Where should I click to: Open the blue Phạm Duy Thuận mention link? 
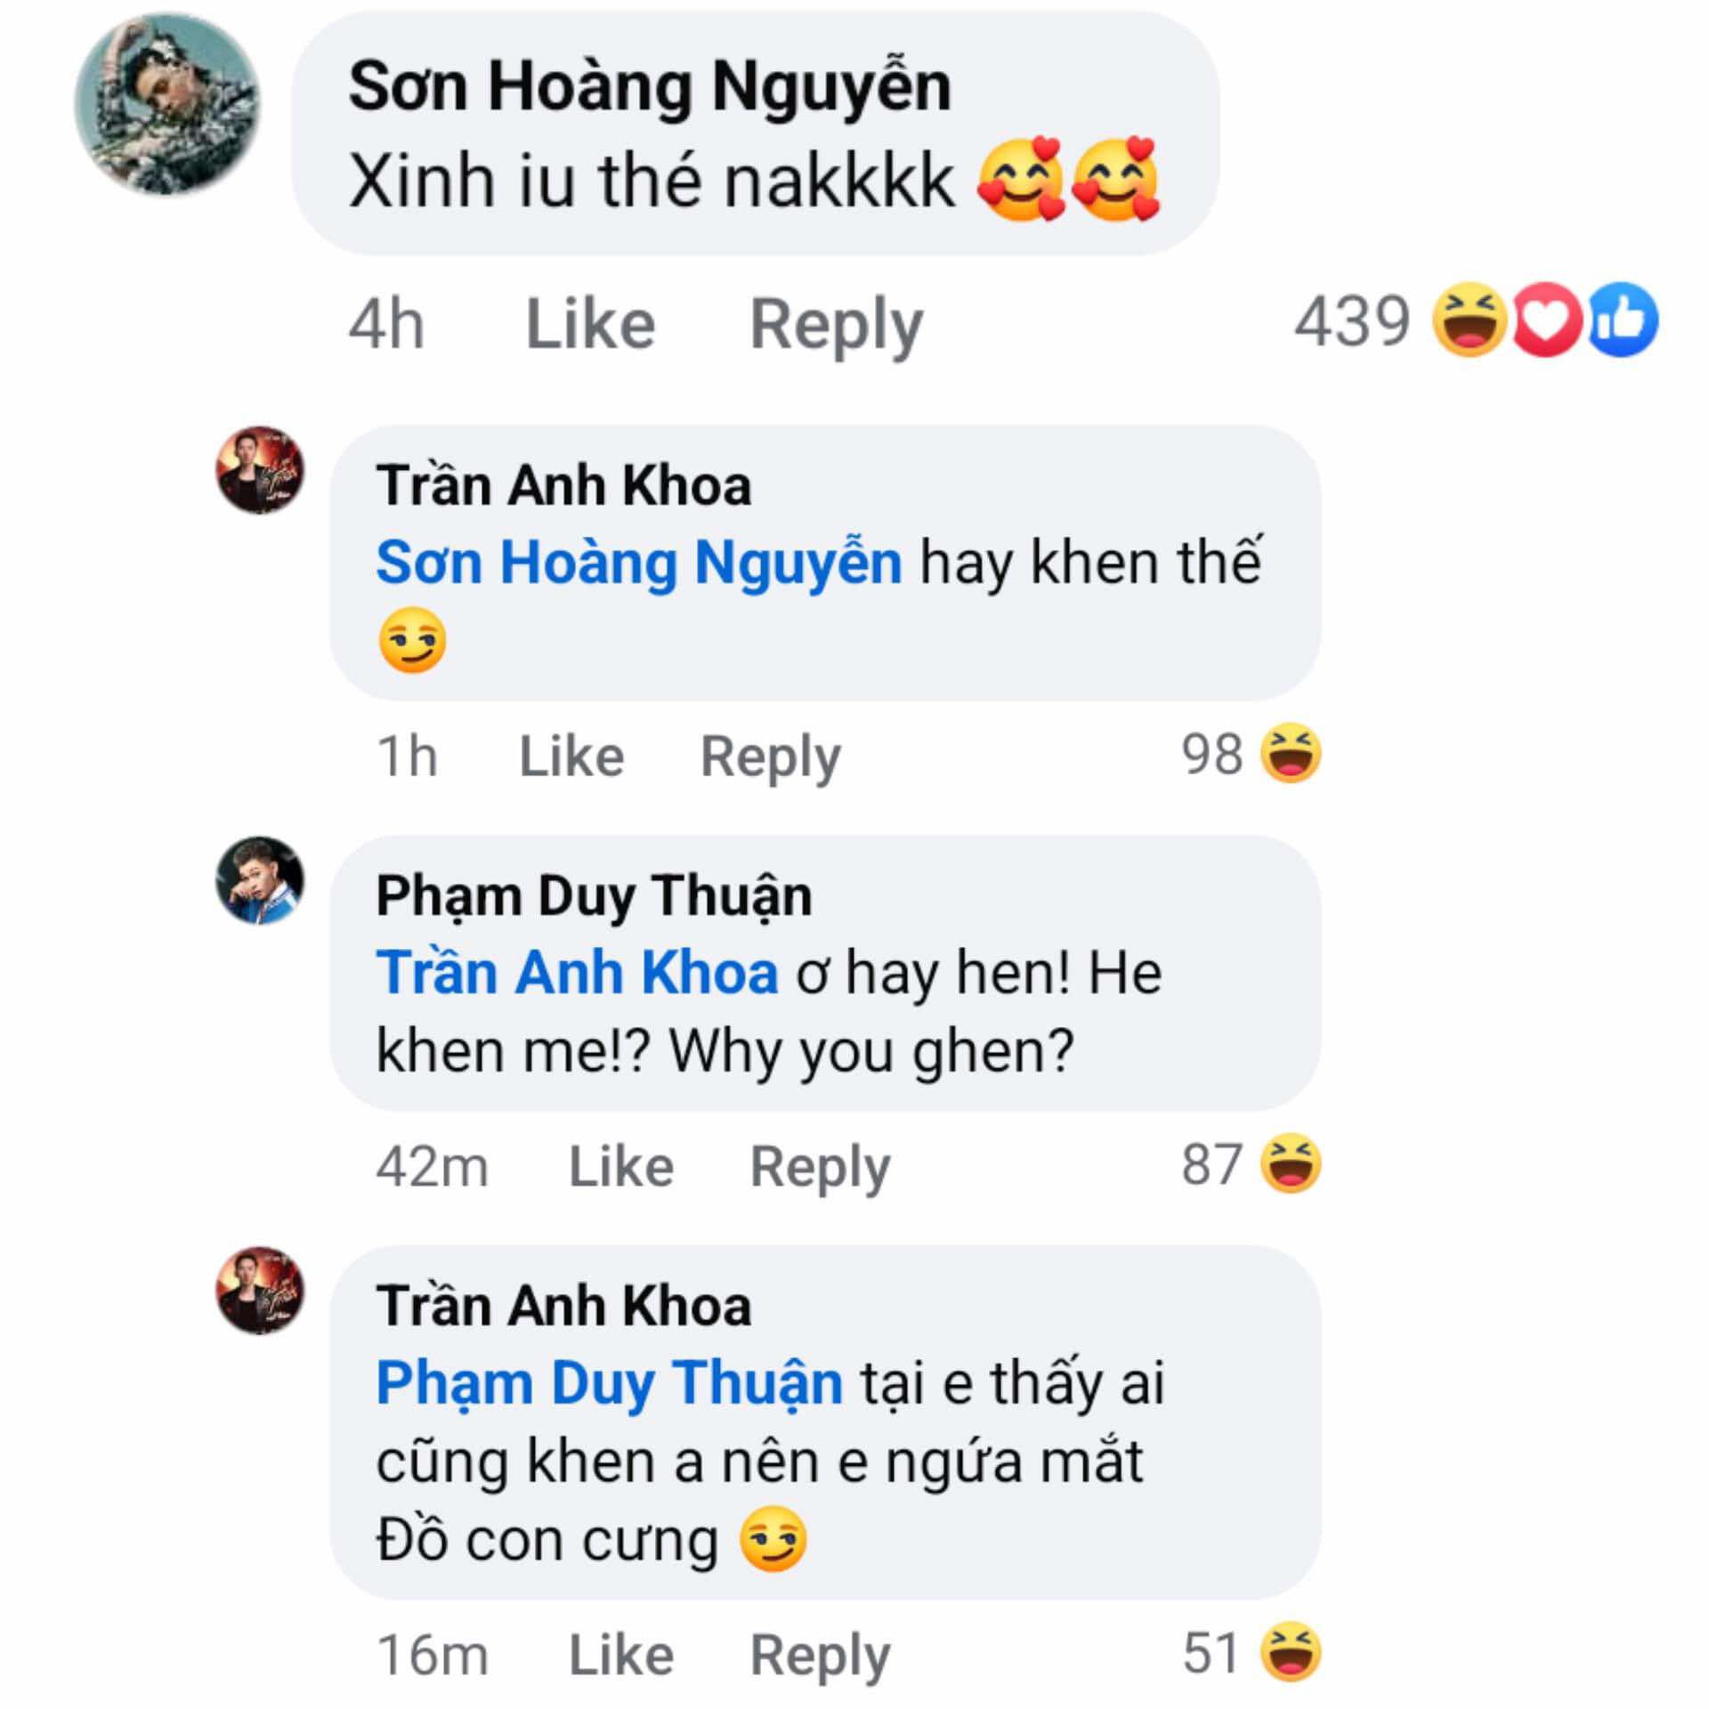pyautogui.click(x=609, y=1383)
